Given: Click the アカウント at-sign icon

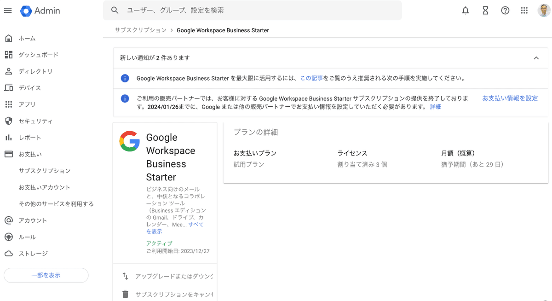Looking at the screenshot, I should [x=8, y=220].
